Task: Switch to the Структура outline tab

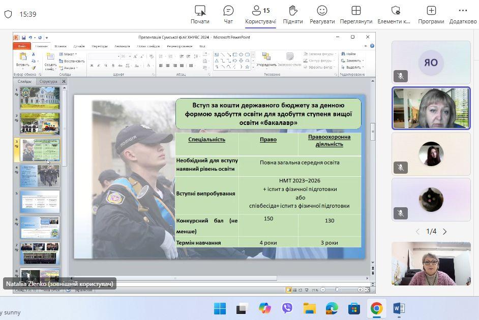Action: coord(48,81)
